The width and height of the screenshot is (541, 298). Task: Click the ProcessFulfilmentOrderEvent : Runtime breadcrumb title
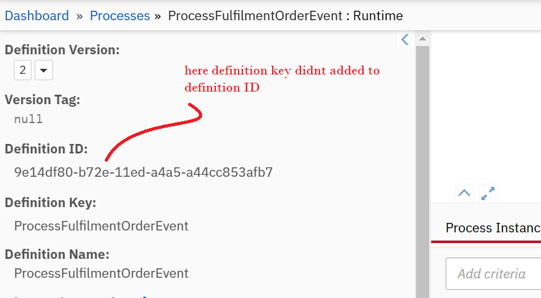(285, 16)
